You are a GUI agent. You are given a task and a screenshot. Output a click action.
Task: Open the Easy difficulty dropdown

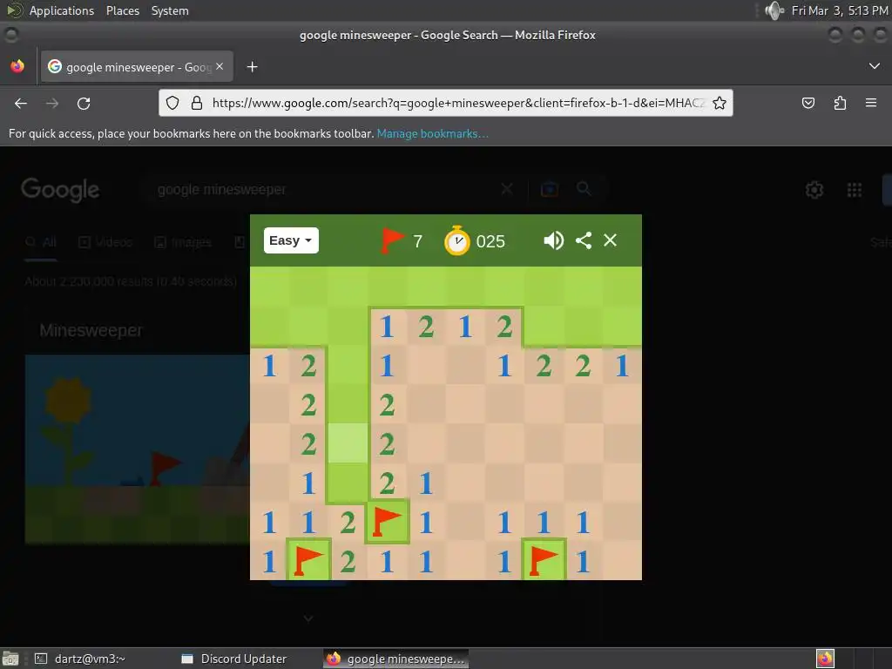pos(291,240)
